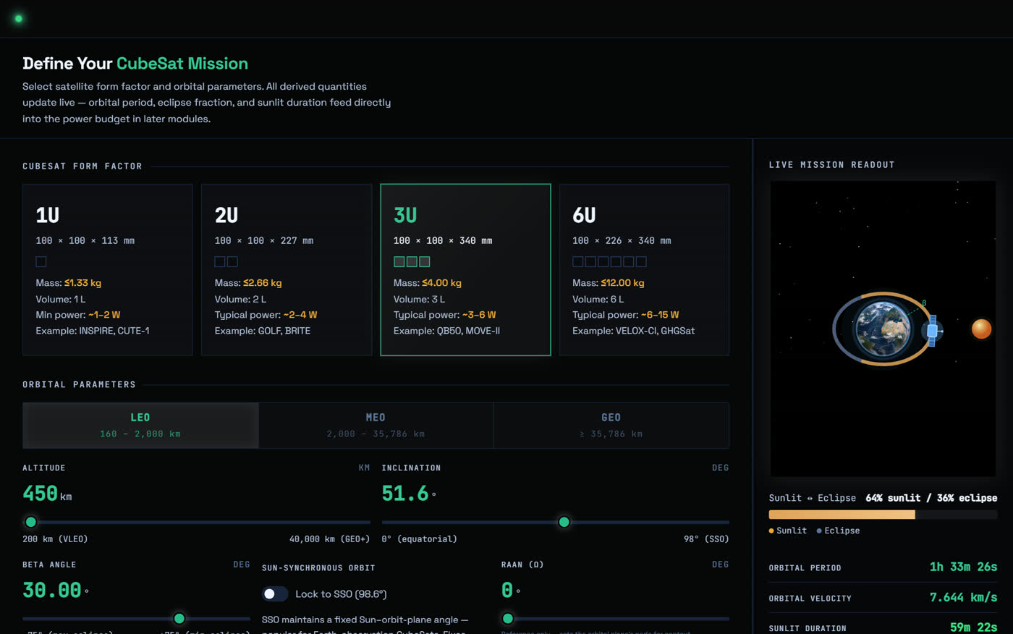Click the 'Example: VELOX-CI, GHGSat' text
Viewport: 1013px width, 634px height.
tap(633, 331)
